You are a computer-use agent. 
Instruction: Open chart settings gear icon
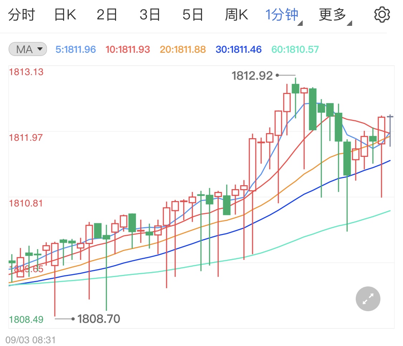(x=382, y=15)
